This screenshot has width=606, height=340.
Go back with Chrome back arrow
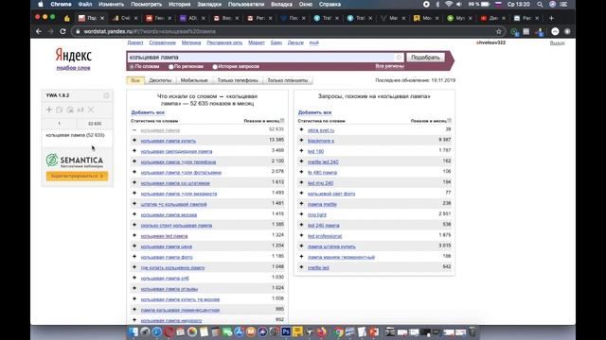pos(39,31)
